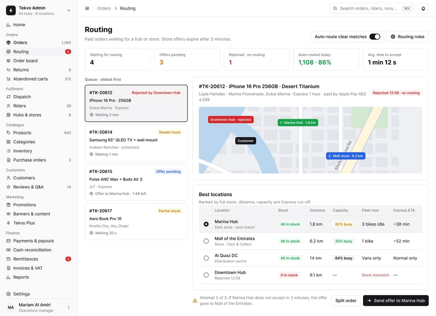Click the Dispatch icon in sidebar
The width and height of the screenshot is (436, 316).
coord(8,97)
